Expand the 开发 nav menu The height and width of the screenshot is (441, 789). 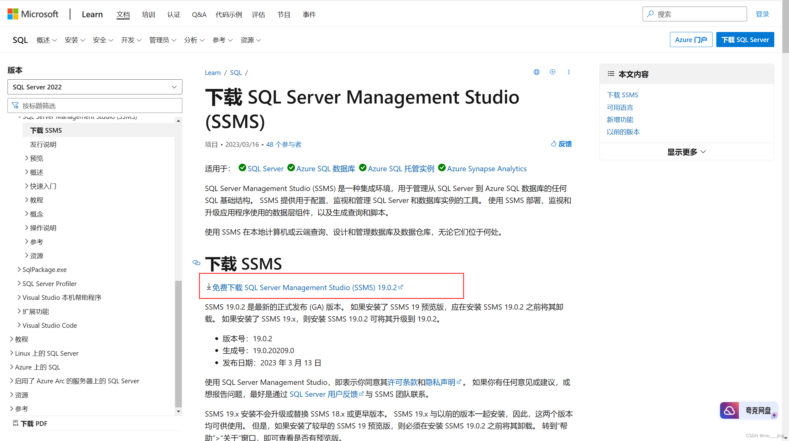tap(131, 40)
